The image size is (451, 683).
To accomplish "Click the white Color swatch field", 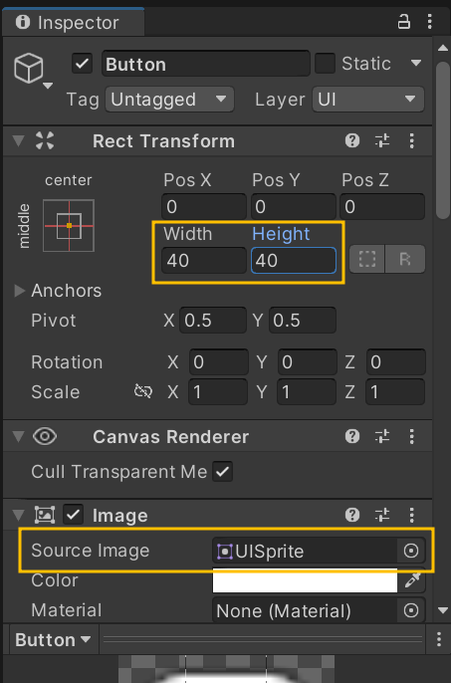I will pos(305,580).
